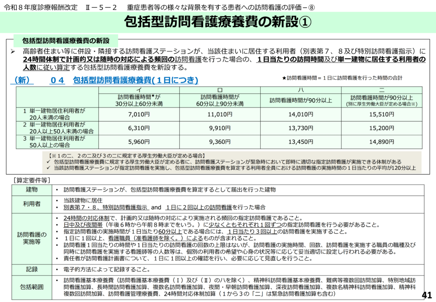The image size is (436, 302).
Task: Select the 包括型訪問看護療養費の新設 section label box
Action: (x=66, y=41)
